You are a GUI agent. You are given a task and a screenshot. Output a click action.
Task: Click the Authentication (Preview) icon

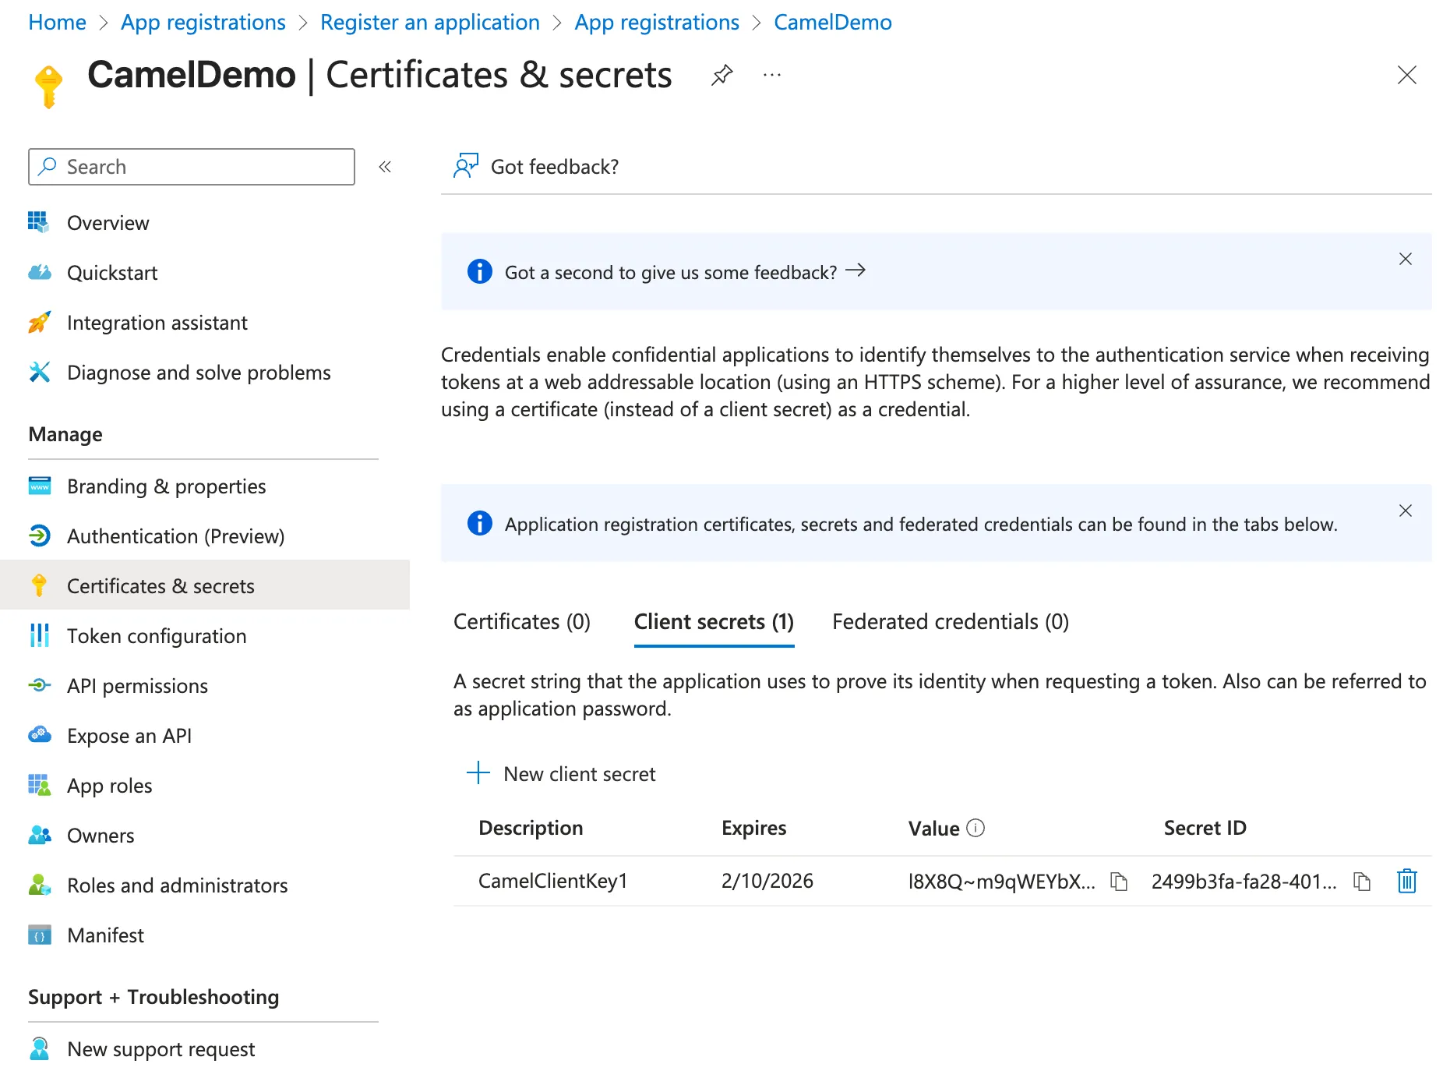click(39, 535)
